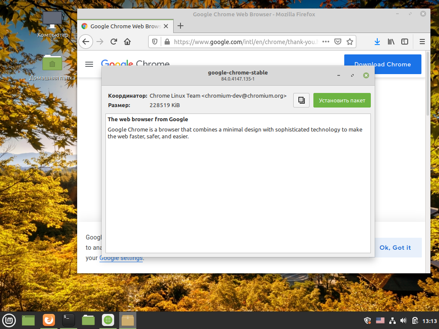Open the volume tray icon
Viewport: 439px width, 329px height.
click(403, 320)
